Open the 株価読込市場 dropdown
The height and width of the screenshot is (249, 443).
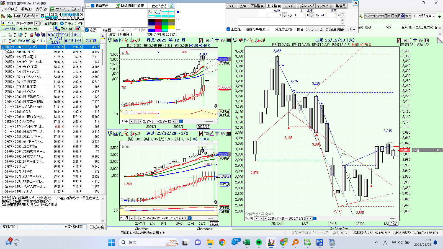click(x=37, y=16)
